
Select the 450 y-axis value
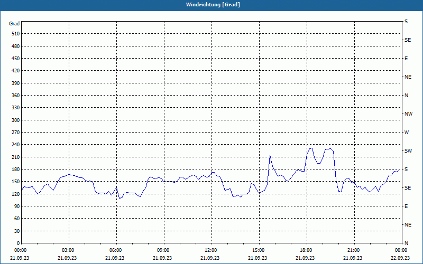coord(16,59)
